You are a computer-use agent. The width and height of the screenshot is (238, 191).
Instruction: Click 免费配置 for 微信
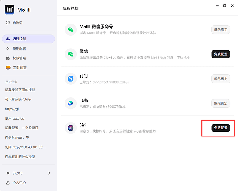[221, 54]
